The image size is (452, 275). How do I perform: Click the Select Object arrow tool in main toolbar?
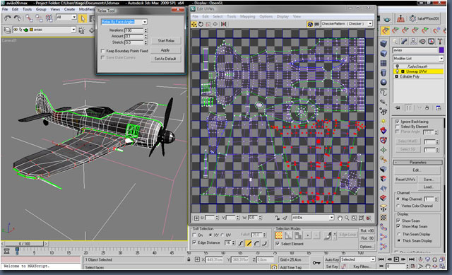83,19
